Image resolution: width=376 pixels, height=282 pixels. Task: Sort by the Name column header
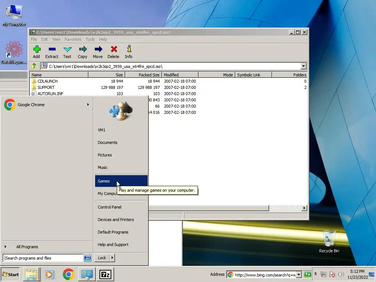(x=59, y=75)
